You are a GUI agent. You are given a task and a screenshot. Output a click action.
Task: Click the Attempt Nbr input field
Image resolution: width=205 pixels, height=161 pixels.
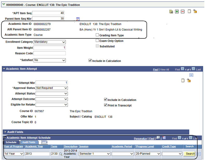point(52,83)
